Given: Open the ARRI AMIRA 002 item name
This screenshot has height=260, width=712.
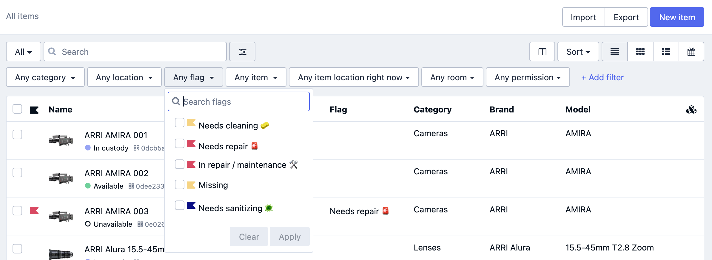Looking at the screenshot, I should 116,173.
